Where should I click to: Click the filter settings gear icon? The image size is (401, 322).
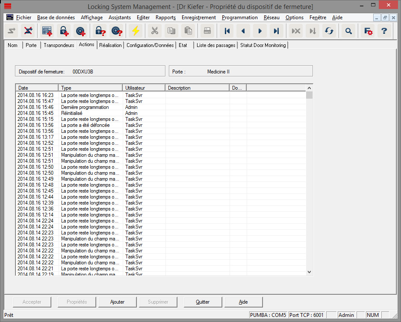pyautogui.click(x=368, y=31)
